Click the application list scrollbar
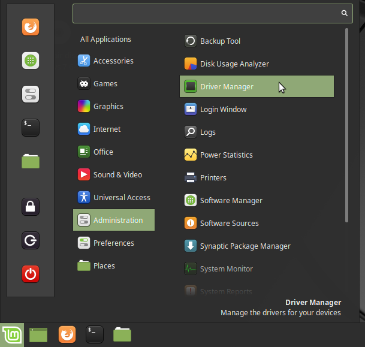365x347 pixels. pos(346,125)
